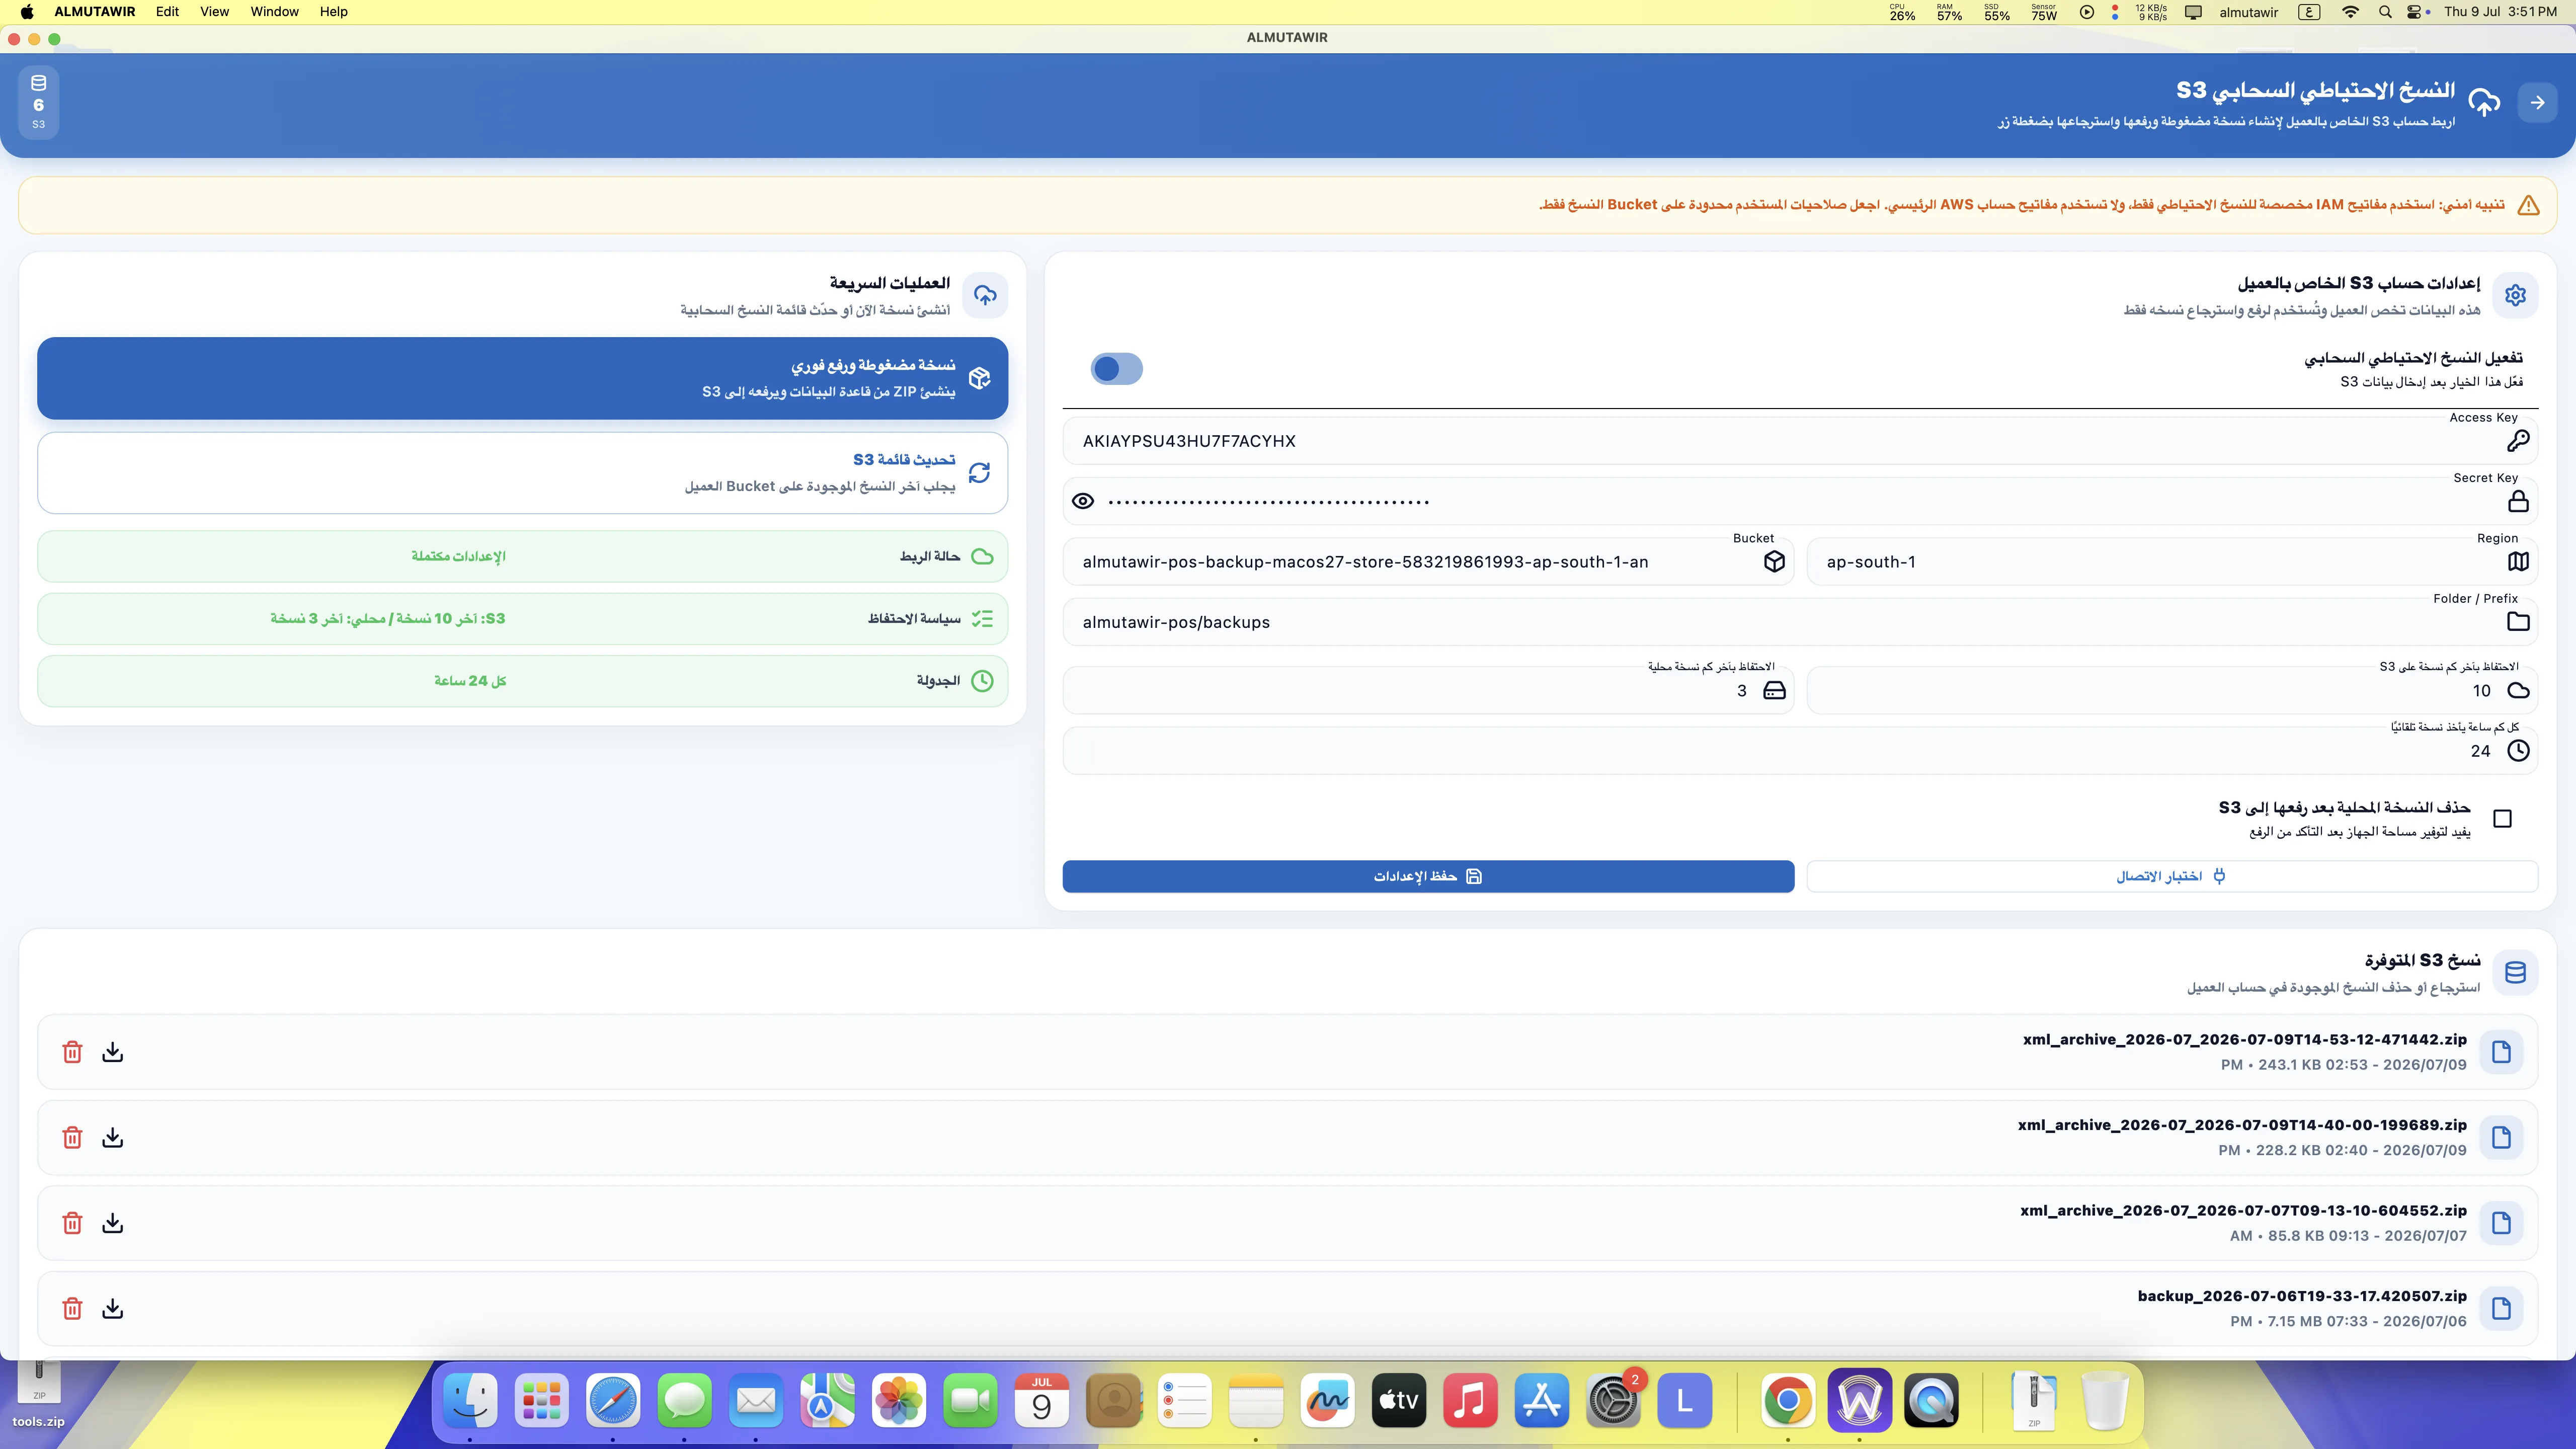Viewport: 2576px width, 1449px height.
Task: Open the Window menu
Action: click(274, 12)
